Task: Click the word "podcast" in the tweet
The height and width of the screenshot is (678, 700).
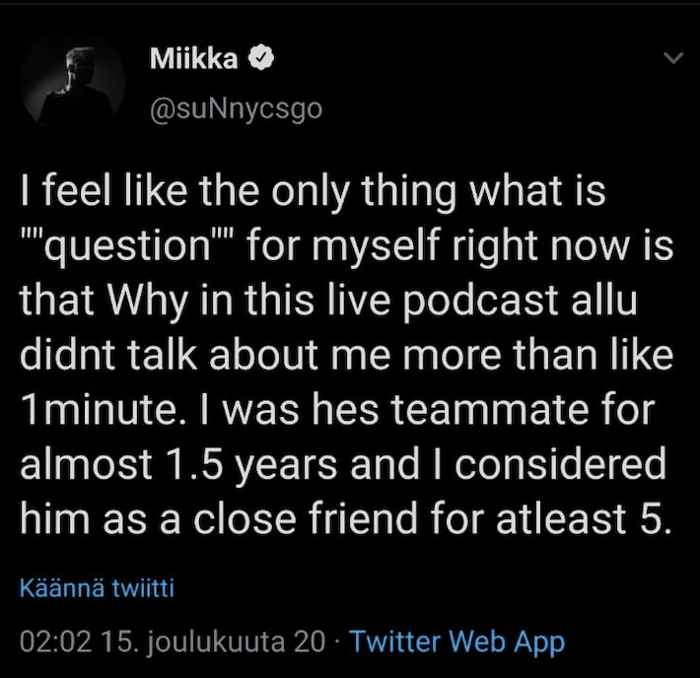Action: click(x=481, y=300)
